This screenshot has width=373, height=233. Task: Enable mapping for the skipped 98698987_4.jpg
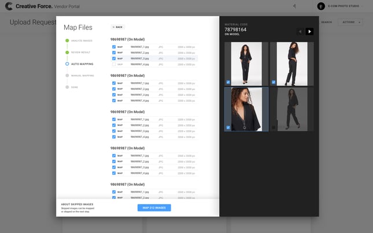(x=114, y=64)
